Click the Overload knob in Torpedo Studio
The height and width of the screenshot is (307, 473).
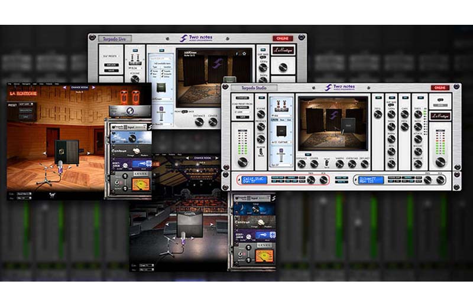pyautogui.click(x=352, y=164)
